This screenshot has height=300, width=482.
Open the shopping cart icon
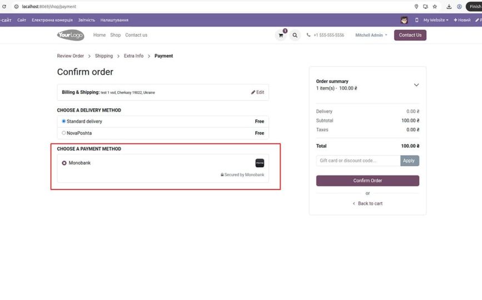[281, 35]
